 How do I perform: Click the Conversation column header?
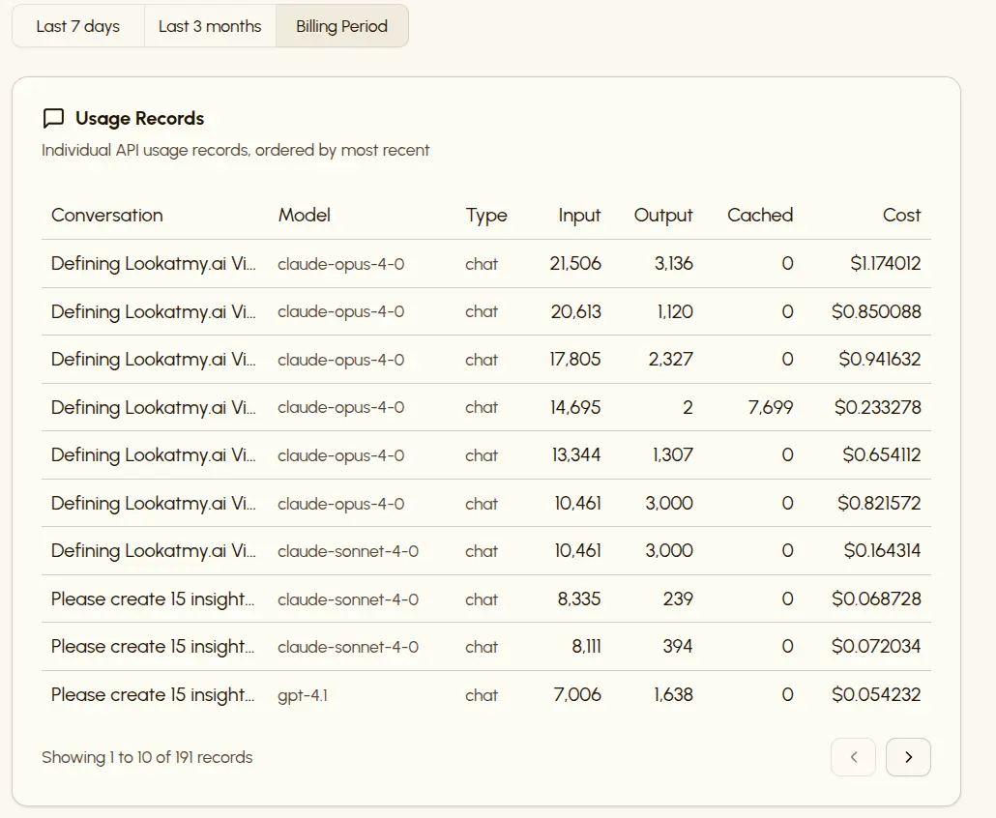coord(107,216)
